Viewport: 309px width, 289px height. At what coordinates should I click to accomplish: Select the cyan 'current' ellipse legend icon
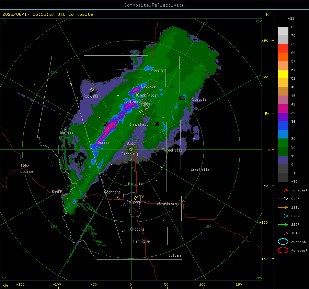(283, 242)
